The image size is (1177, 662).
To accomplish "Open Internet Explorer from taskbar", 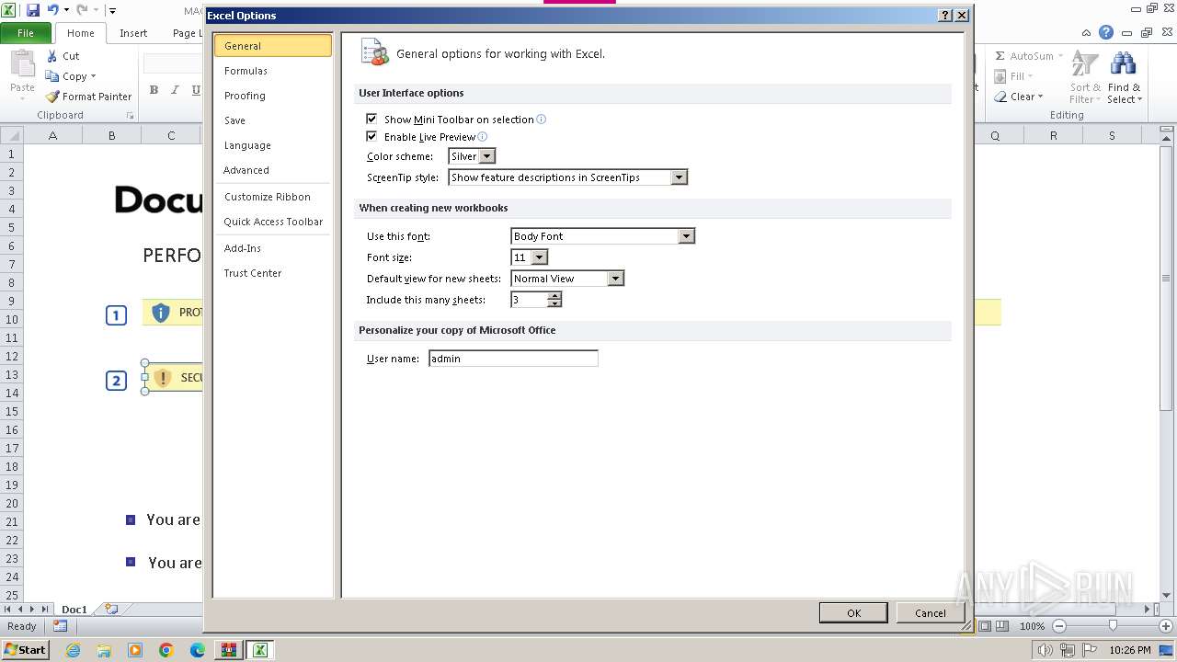I will tap(73, 650).
